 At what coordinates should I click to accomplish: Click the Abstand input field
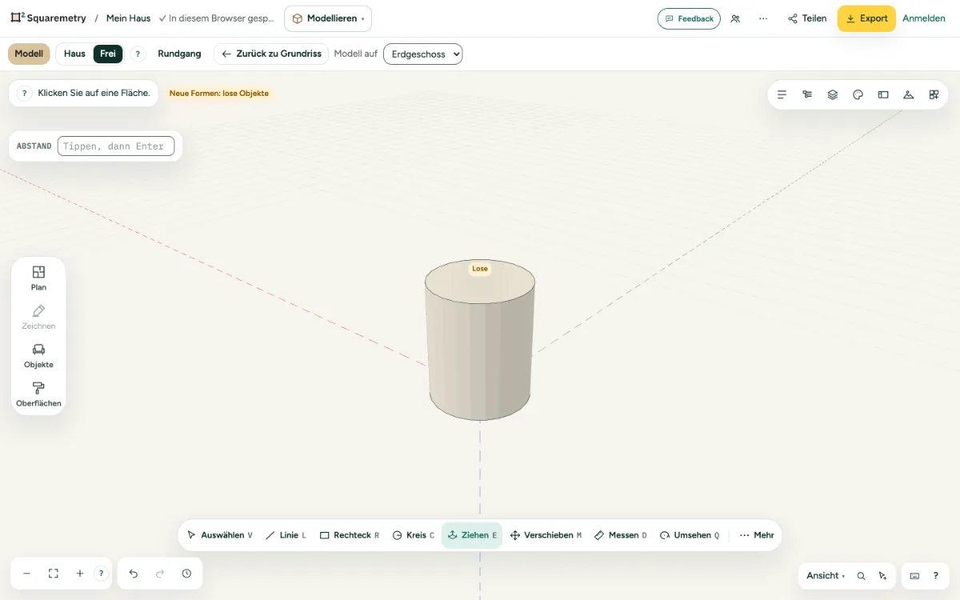point(116,146)
